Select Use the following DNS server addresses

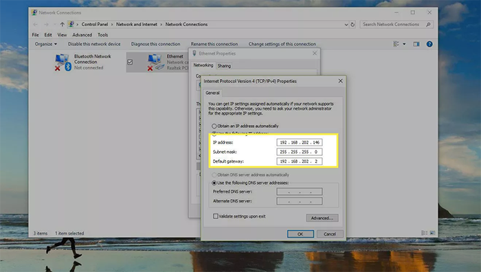click(x=214, y=183)
